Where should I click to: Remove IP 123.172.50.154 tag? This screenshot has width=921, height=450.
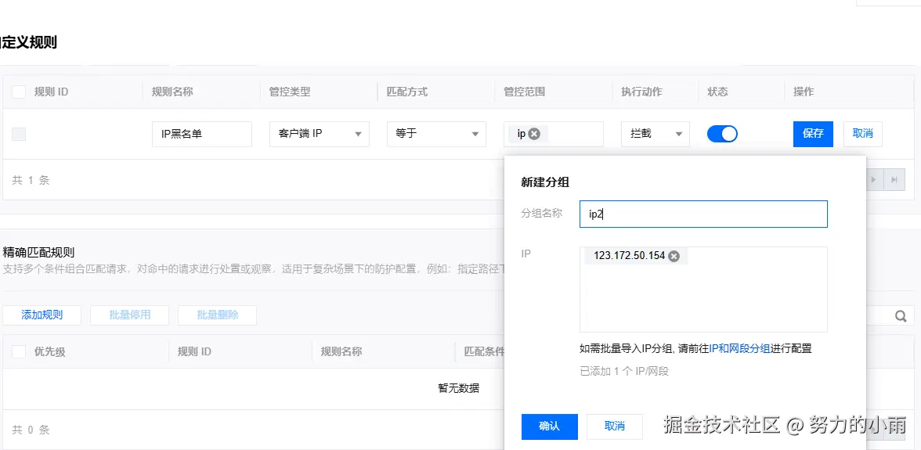click(x=674, y=256)
